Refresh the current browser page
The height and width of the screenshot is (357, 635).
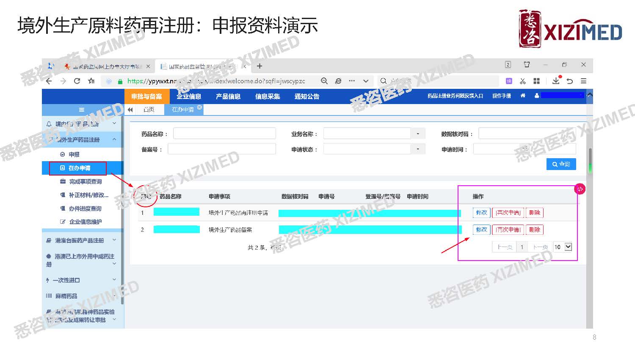click(77, 81)
